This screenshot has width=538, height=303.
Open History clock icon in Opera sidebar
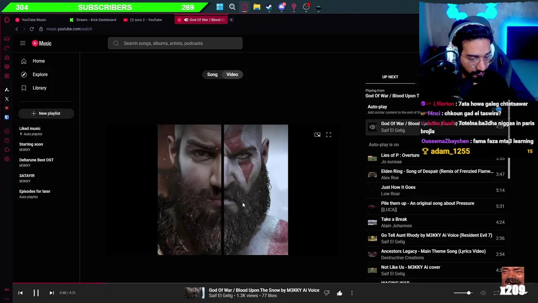coord(7,141)
